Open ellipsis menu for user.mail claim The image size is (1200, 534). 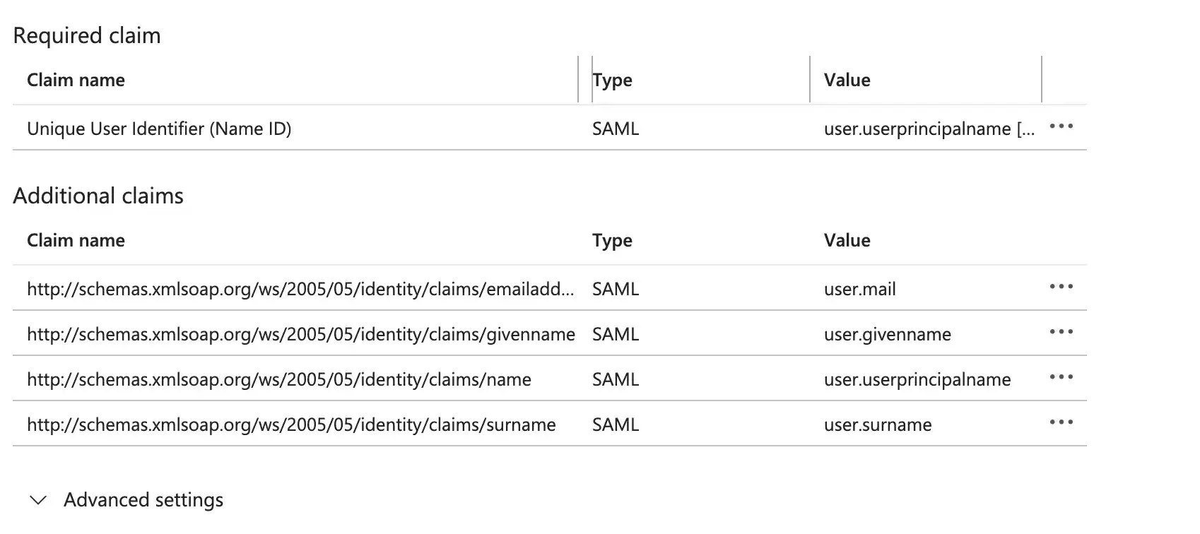[x=1061, y=287]
